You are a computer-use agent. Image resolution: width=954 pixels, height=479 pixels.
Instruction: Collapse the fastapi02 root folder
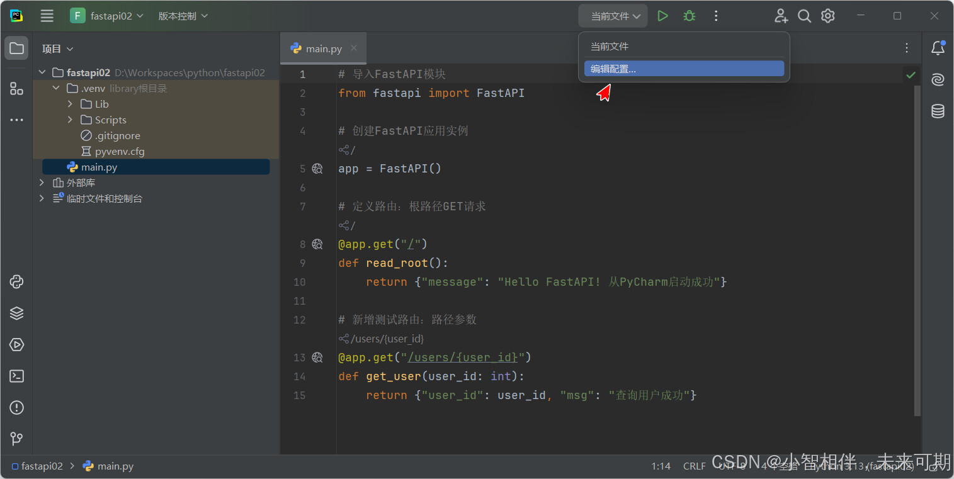[42, 72]
